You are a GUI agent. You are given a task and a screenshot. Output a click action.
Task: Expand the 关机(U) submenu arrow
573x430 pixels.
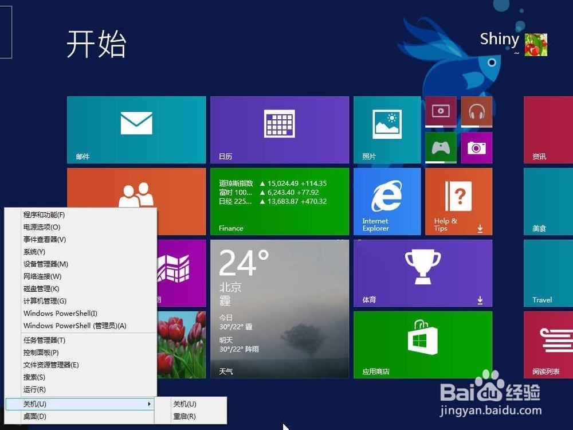tap(149, 404)
